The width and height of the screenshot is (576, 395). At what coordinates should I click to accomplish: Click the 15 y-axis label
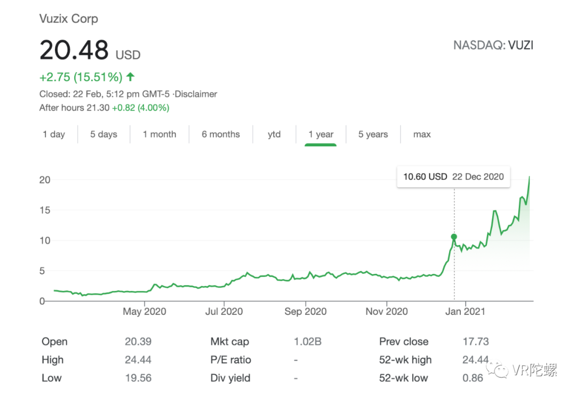click(x=45, y=210)
